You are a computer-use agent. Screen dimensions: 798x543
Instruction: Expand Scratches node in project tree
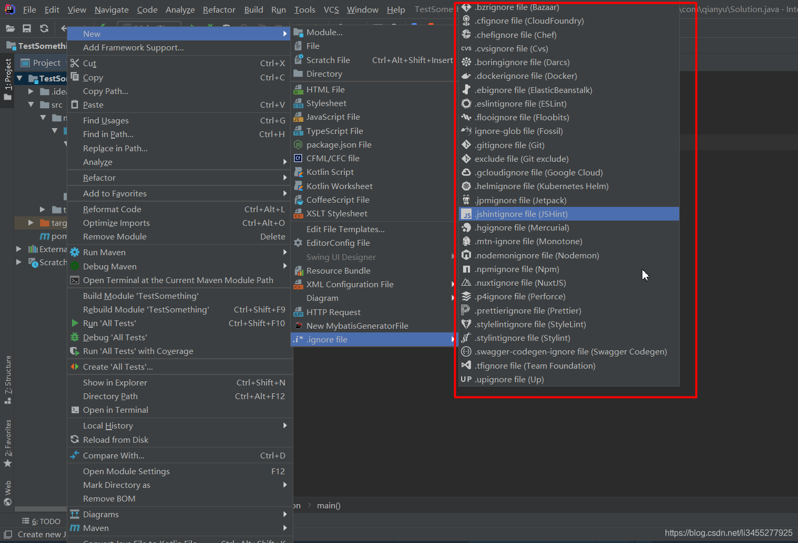[x=19, y=262]
